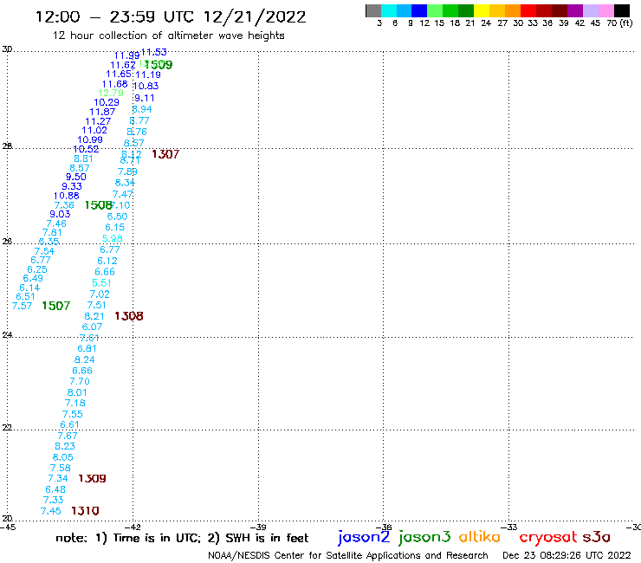
Task: Click the wave height value '8.23'
Action: [x=65, y=446]
